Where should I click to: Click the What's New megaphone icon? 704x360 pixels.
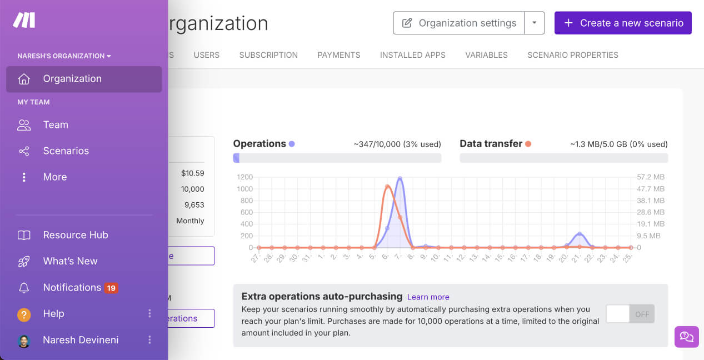(24, 261)
